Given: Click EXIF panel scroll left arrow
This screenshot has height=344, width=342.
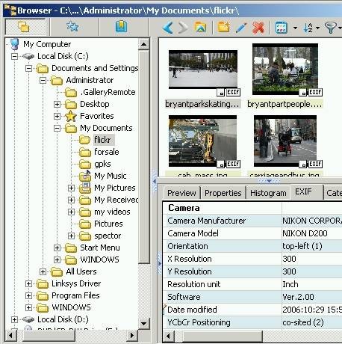Looking at the screenshot, I should (x=169, y=336).
